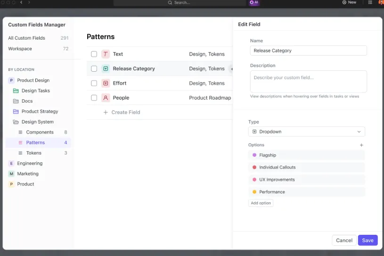Open the AI assistant button in top bar
The height and width of the screenshot is (256, 384).
[254, 2]
